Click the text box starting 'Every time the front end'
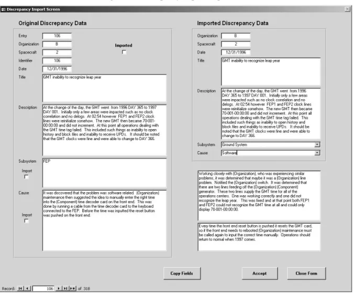The width and height of the screenshot is (354, 296). (x=259, y=237)
